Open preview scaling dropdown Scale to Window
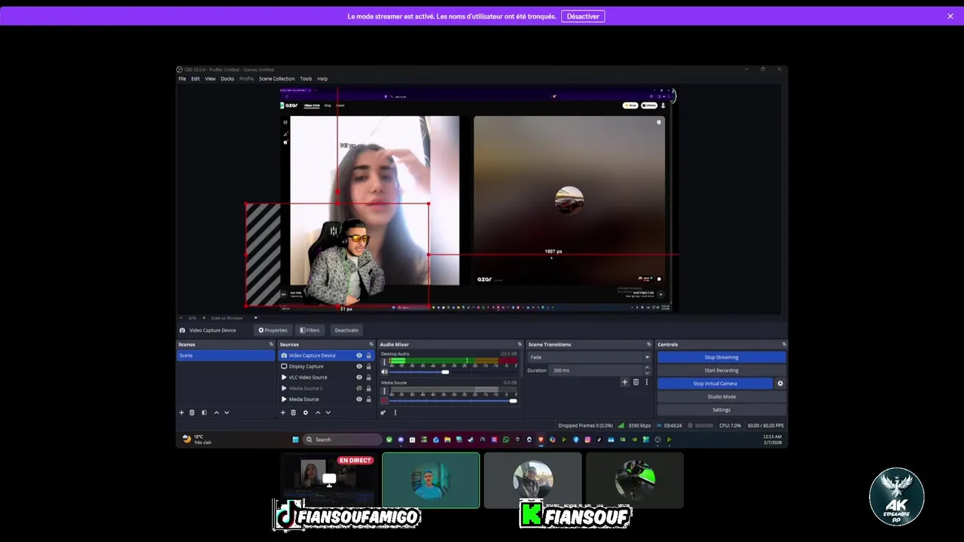Screen dimensions: 964x542 click(233, 318)
